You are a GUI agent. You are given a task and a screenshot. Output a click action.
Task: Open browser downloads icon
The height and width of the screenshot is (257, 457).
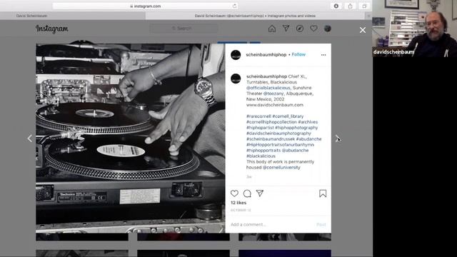coord(336,6)
